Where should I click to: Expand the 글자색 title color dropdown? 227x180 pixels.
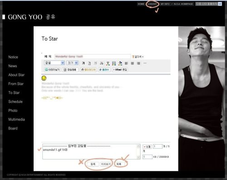[x=138, y=57]
